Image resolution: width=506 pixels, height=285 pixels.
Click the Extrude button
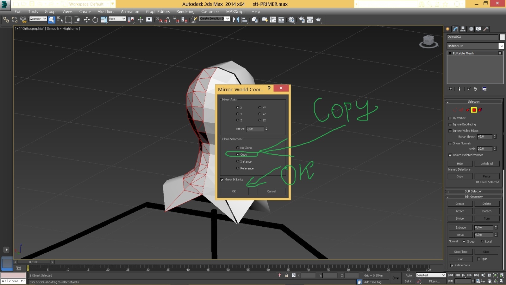click(x=460, y=228)
